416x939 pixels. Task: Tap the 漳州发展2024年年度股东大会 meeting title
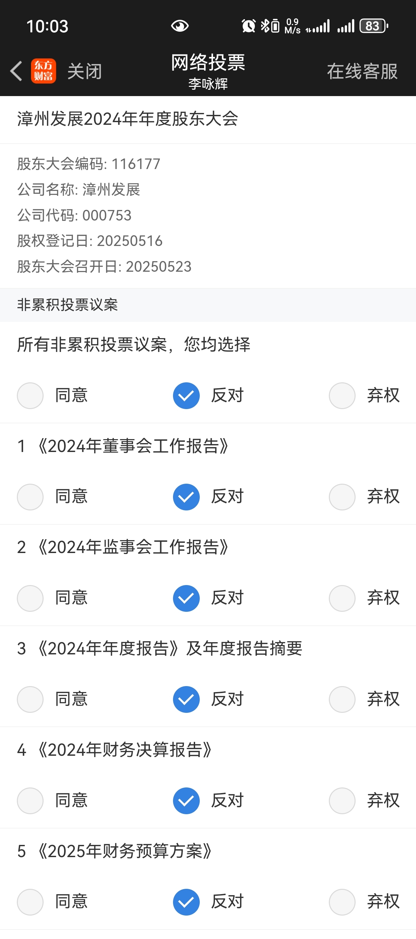tap(128, 119)
